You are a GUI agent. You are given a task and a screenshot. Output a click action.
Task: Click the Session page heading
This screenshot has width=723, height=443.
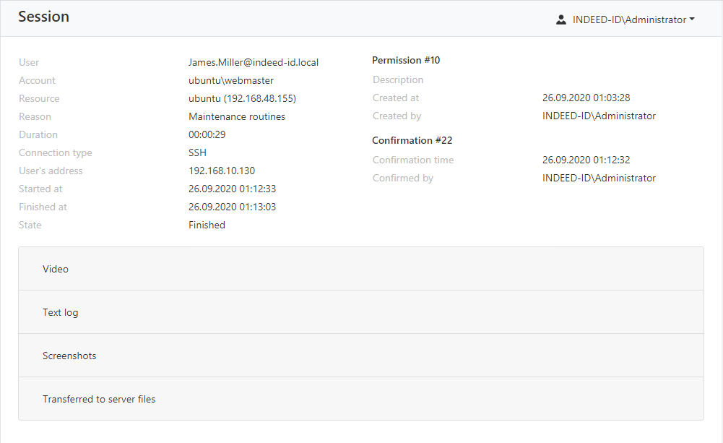click(43, 17)
